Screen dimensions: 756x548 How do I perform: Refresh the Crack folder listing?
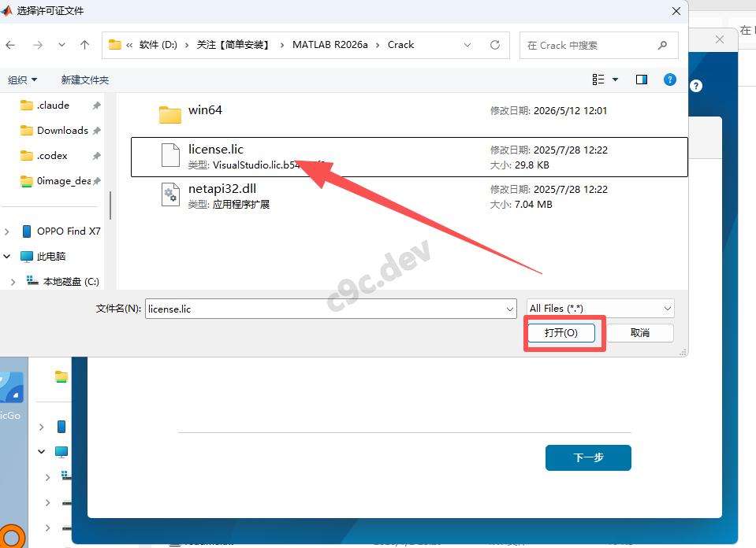point(495,45)
